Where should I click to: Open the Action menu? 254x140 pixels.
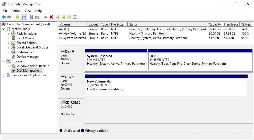(16, 11)
